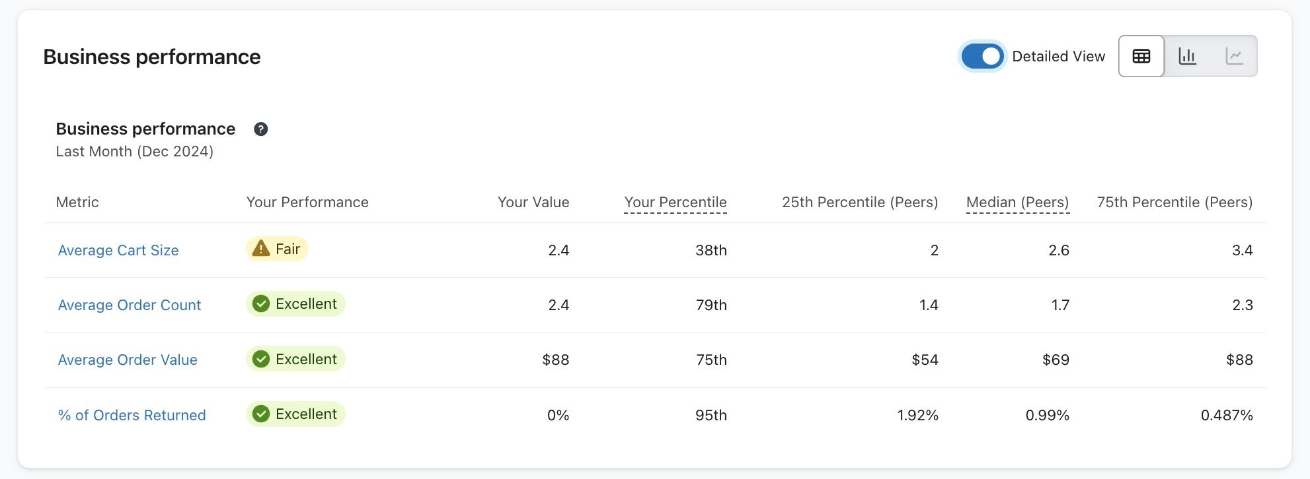This screenshot has height=479, width=1310.
Task: Click the Last Month (Dec 2024) label
Action: tap(134, 151)
